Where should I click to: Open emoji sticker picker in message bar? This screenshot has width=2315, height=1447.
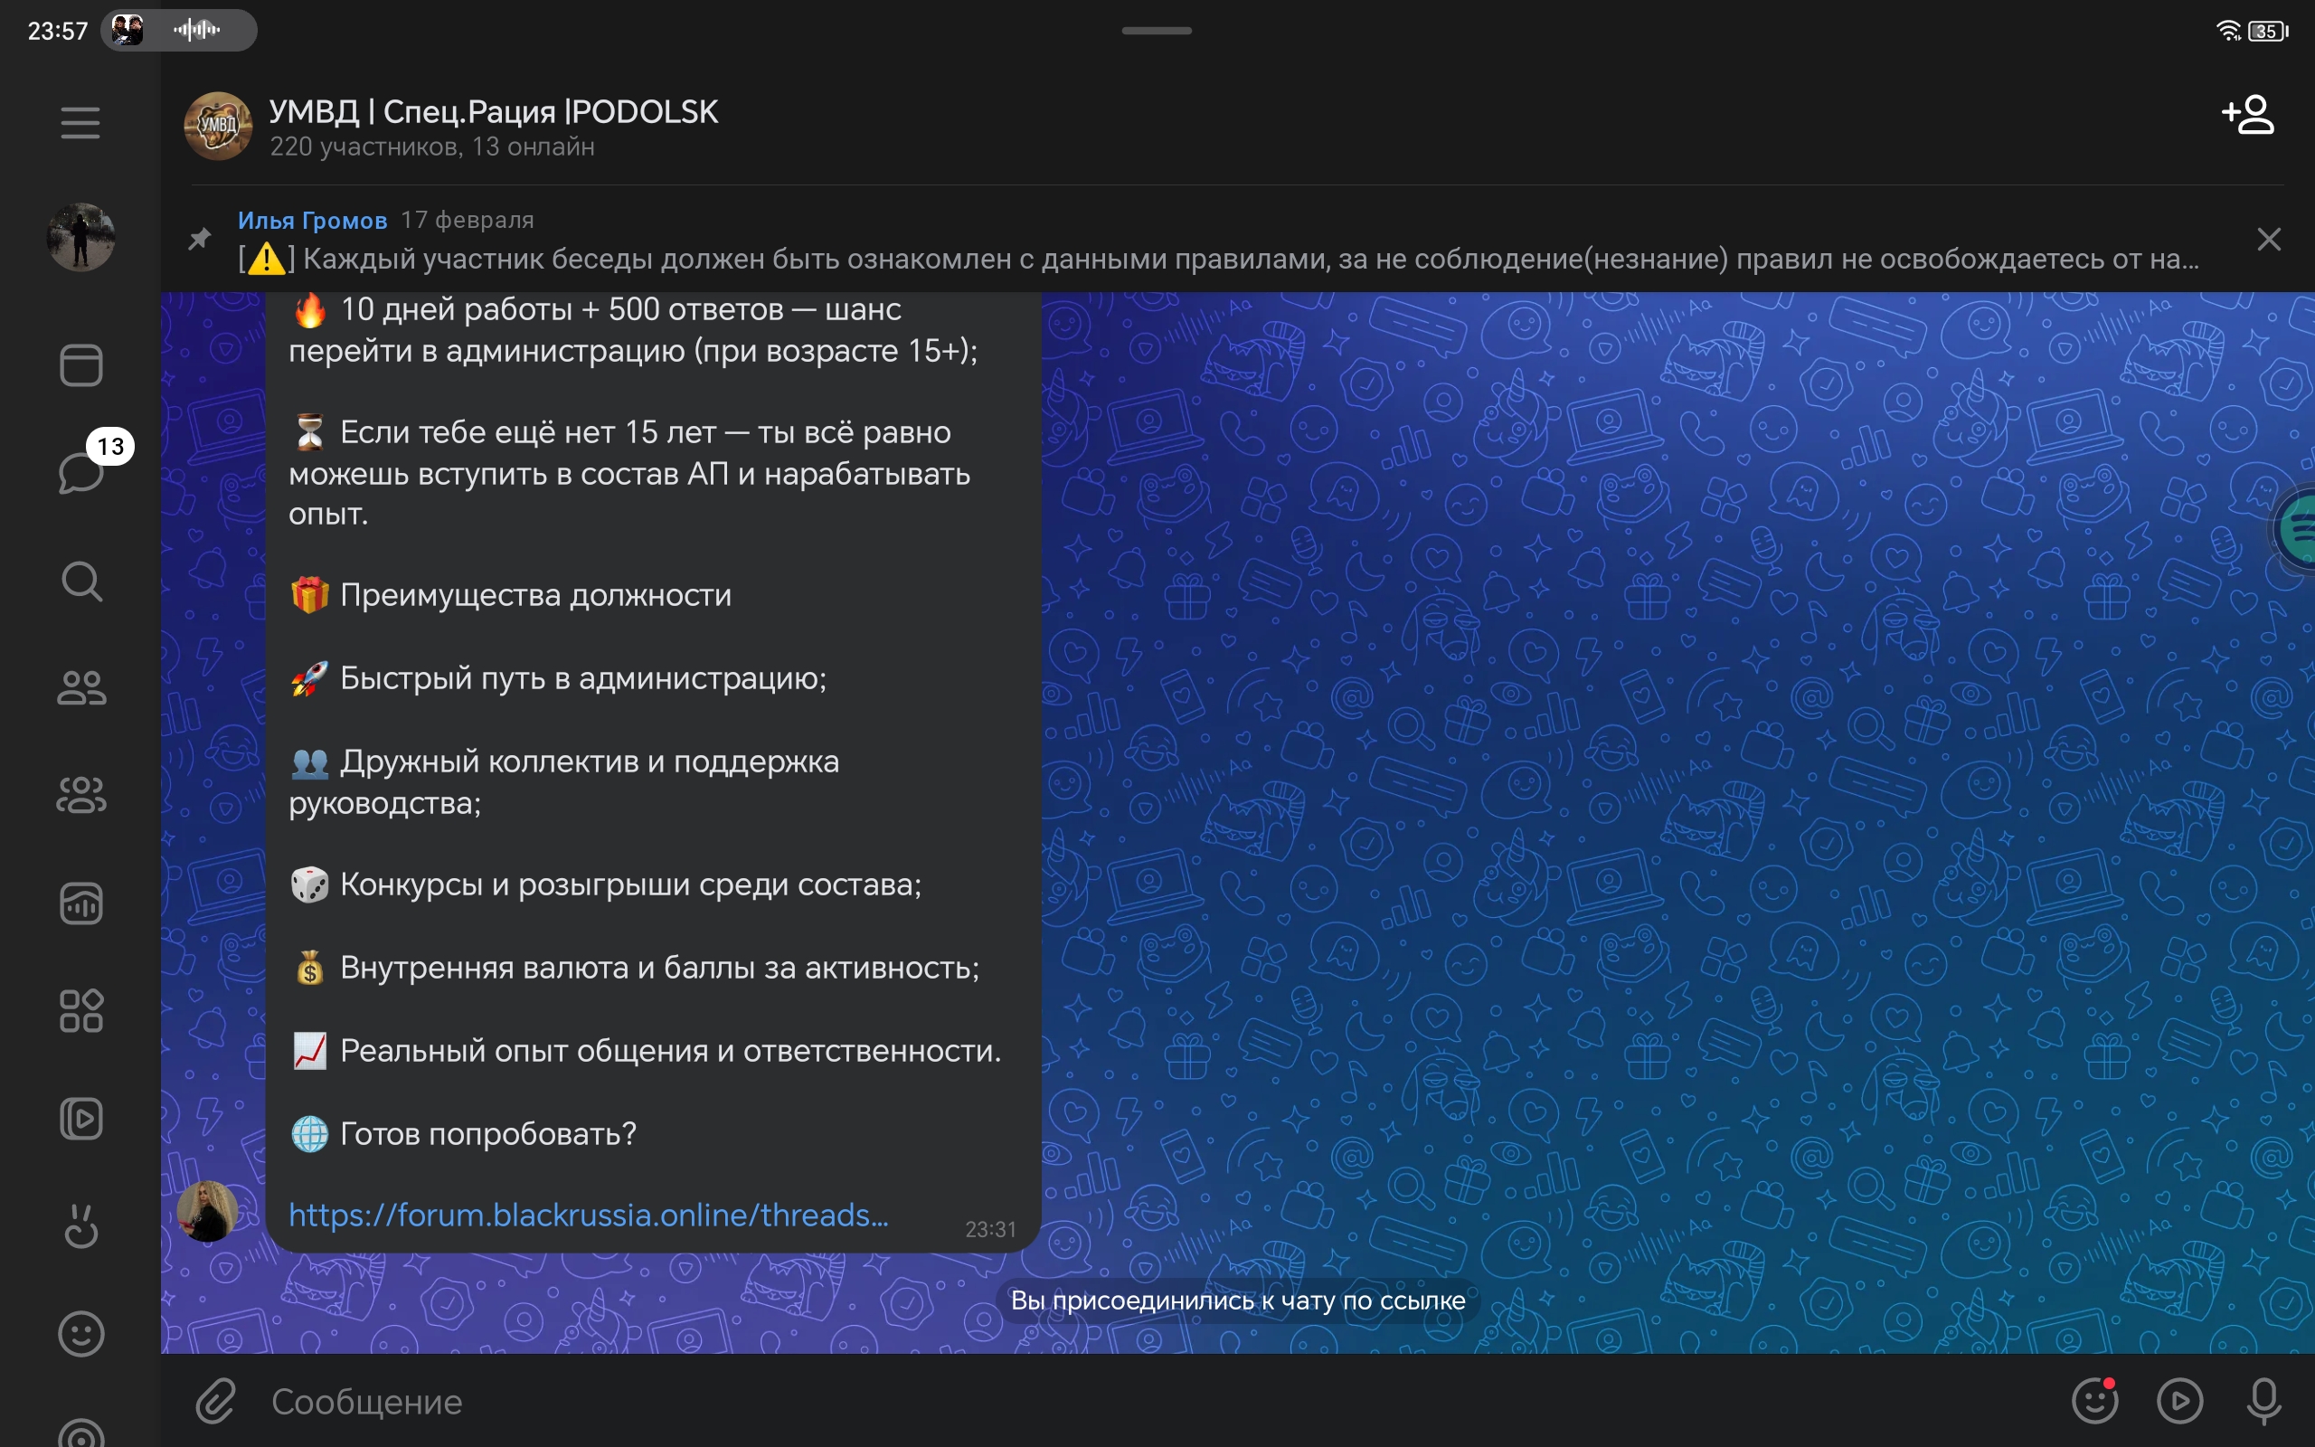coord(2095,1401)
